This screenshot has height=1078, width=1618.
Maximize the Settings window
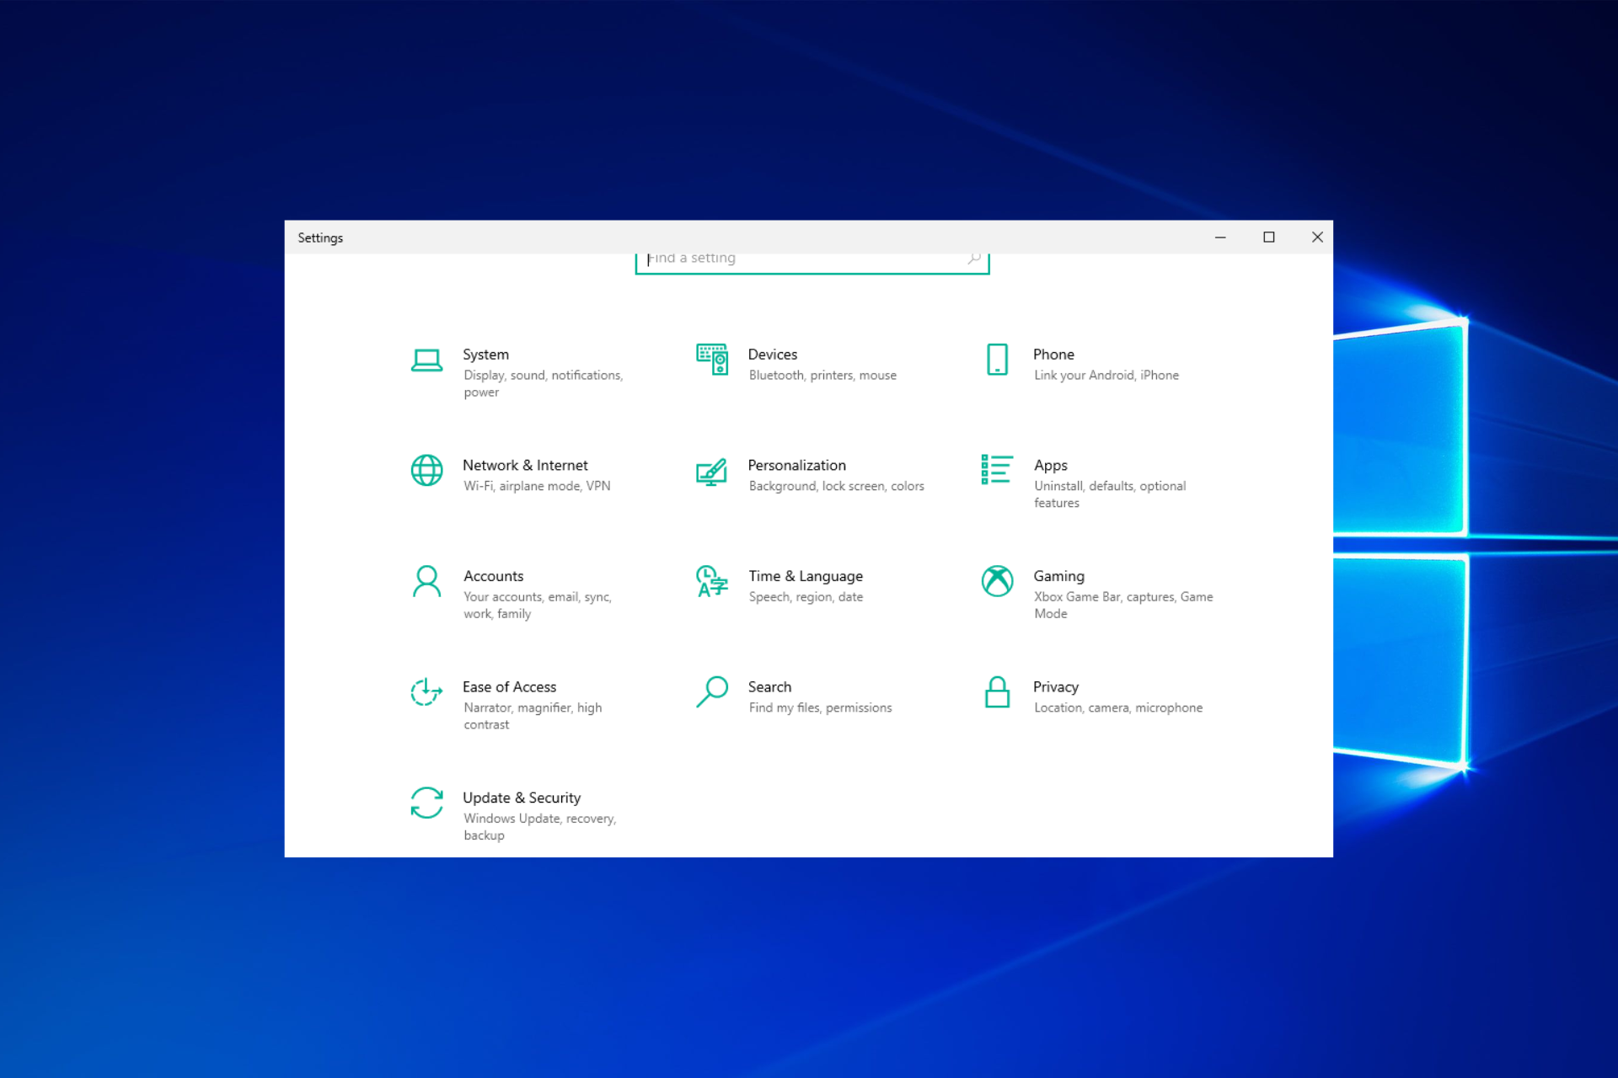click(1268, 237)
